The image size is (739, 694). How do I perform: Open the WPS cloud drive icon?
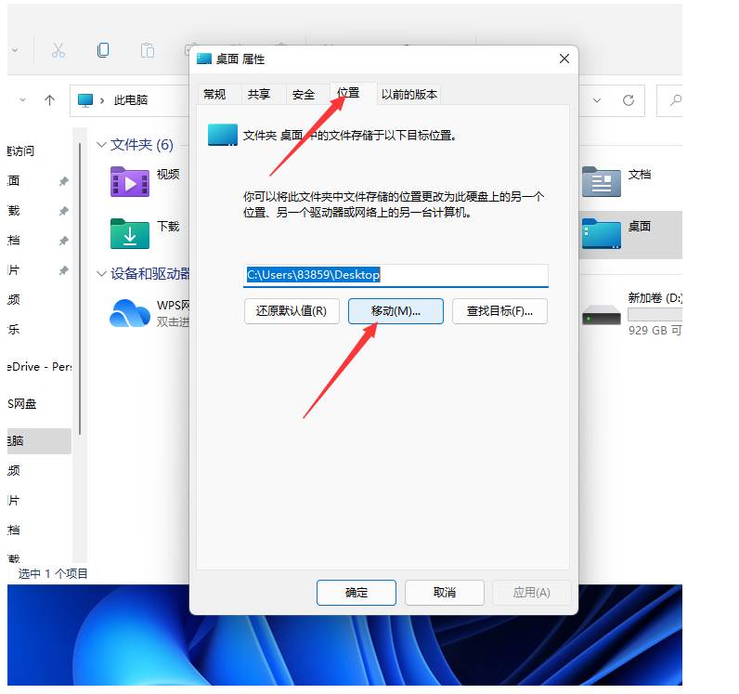[x=129, y=313]
